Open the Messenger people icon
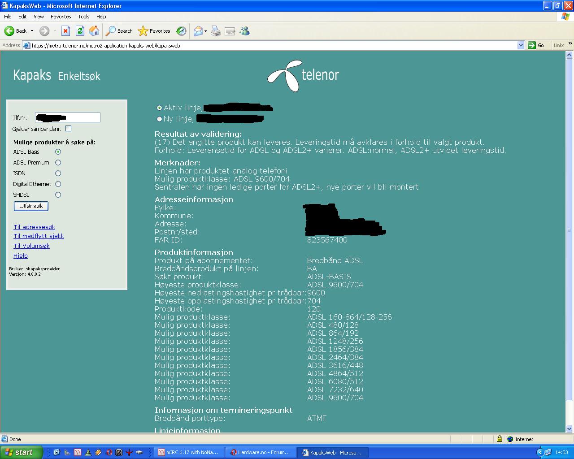The image size is (574, 459). coord(244,31)
